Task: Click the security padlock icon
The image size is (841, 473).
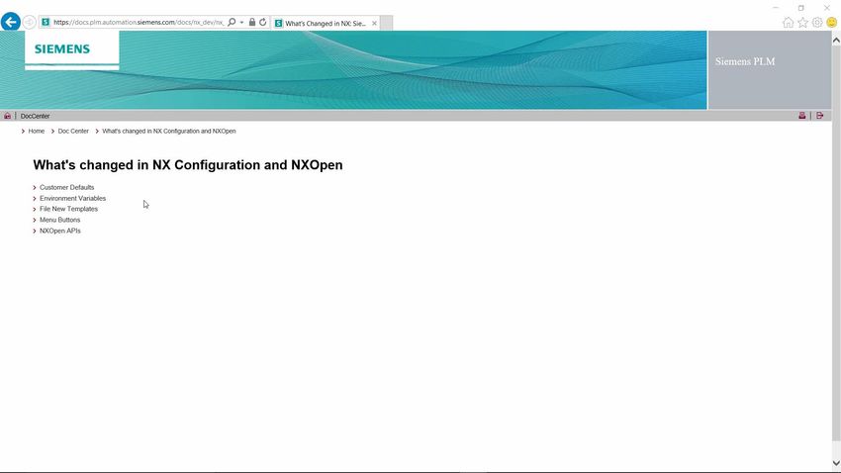Action: 252,22
